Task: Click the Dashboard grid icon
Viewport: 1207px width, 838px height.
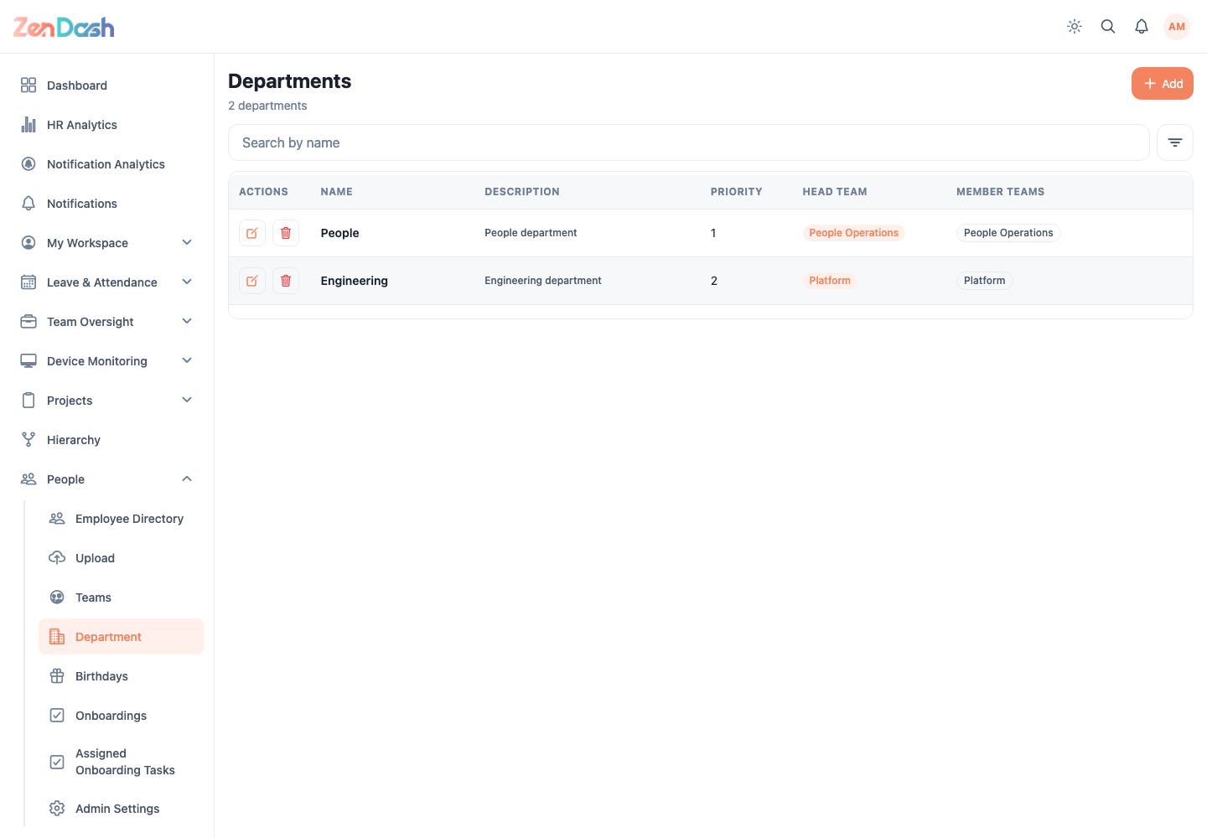Action: (28, 85)
